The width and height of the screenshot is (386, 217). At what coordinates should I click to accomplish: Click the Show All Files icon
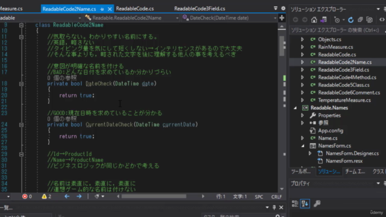(x=369, y=20)
